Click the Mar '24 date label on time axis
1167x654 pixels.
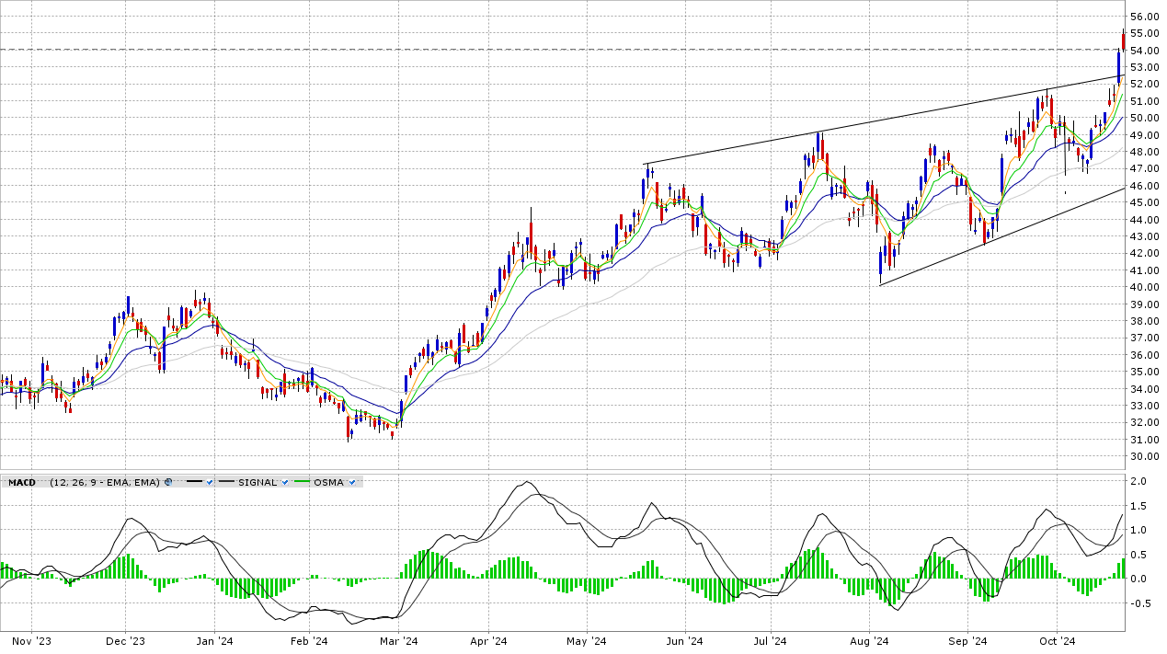399,641
